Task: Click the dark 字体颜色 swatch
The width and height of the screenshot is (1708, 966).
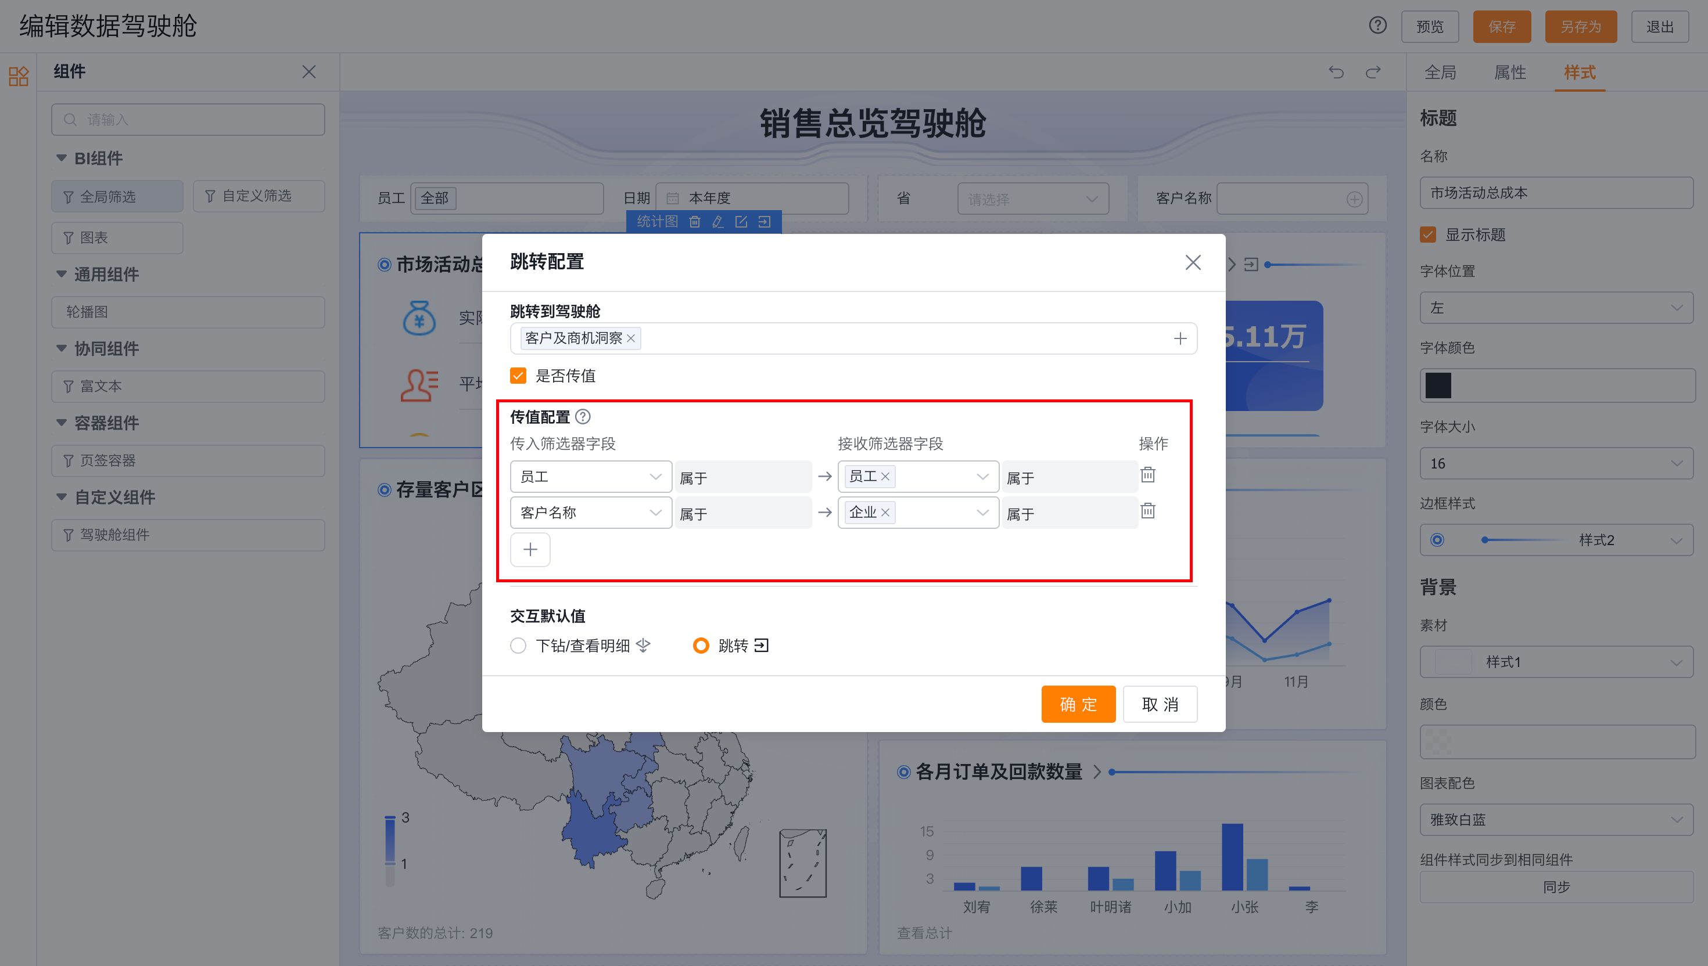Action: [x=1438, y=385]
